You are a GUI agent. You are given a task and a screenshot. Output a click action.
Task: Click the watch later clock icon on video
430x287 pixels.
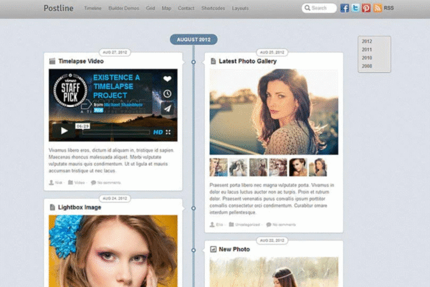pyautogui.click(x=167, y=94)
